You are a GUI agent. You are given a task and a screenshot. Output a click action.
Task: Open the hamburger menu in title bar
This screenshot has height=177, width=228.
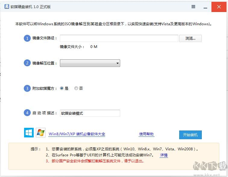[193, 7]
